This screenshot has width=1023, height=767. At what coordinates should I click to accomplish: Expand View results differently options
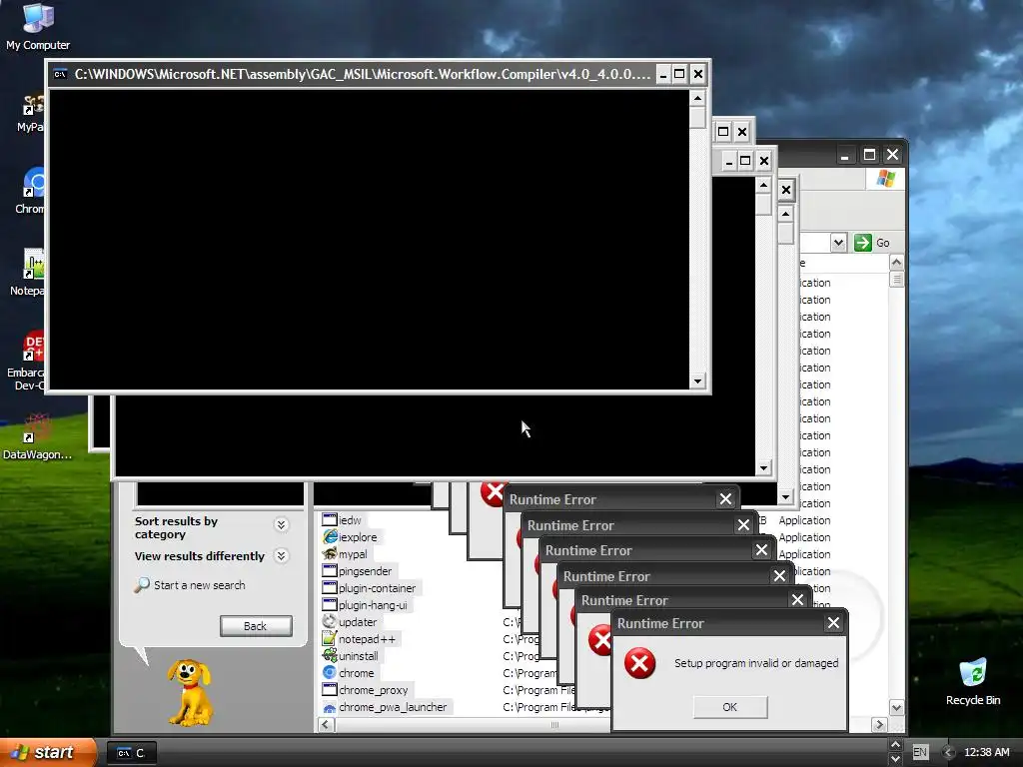pos(281,555)
